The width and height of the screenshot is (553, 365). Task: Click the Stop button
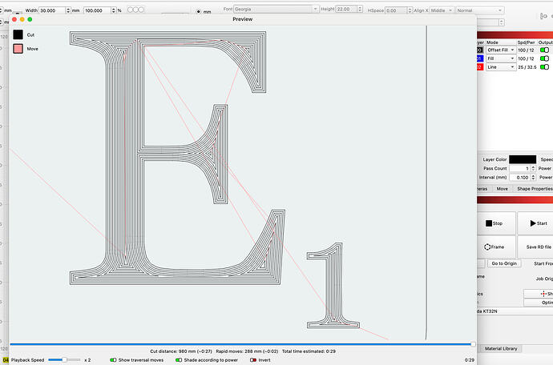coord(494,223)
